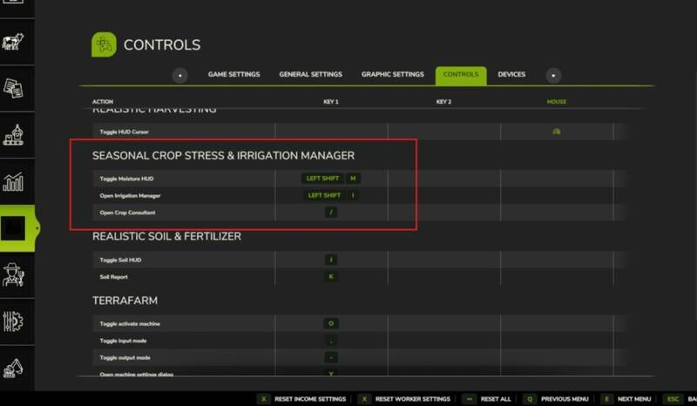Open the gear sliders settings sidebar icon
This screenshot has width=697, height=406.
(x=14, y=321)
